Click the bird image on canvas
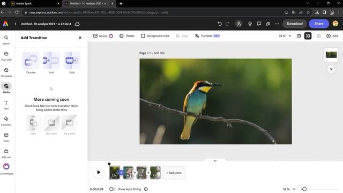 point(215,101)
